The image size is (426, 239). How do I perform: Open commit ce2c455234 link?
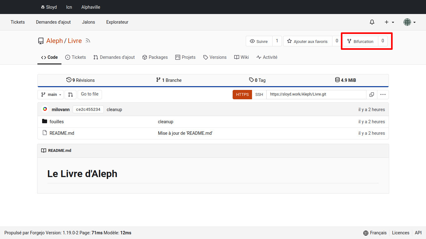pos(88,110)
